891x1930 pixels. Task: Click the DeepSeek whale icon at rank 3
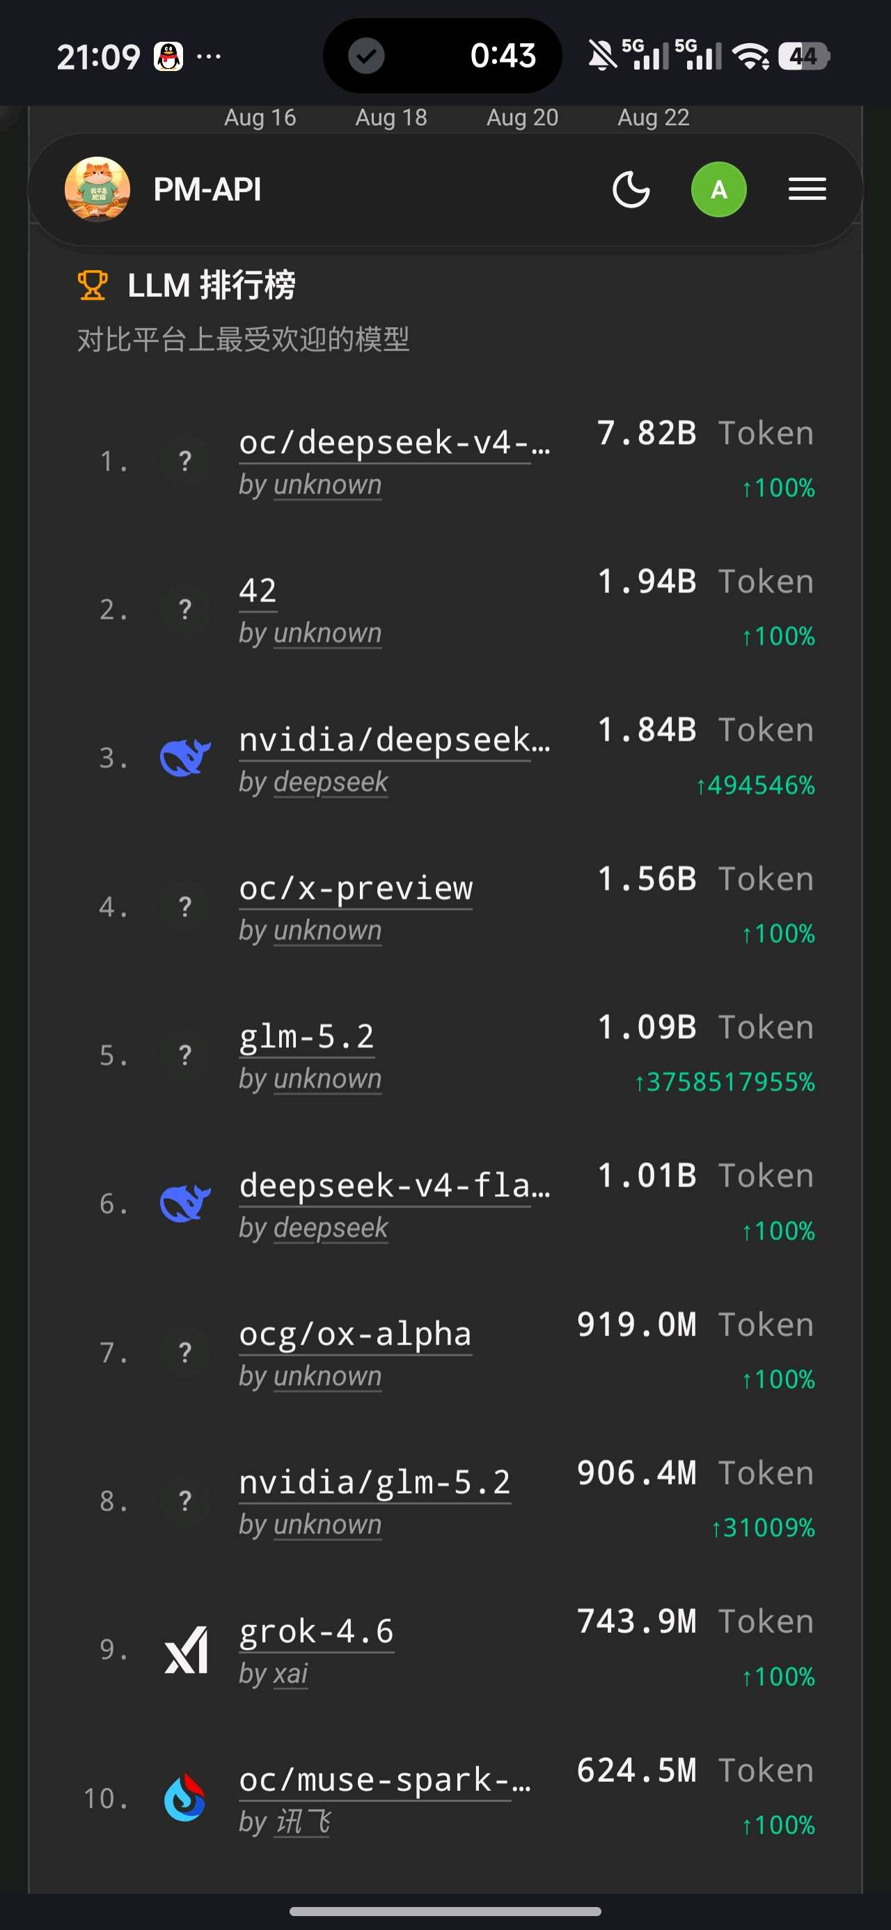point(185,758)
